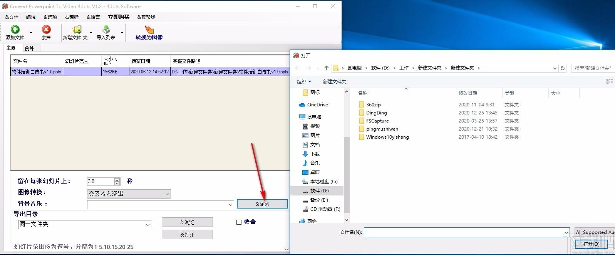Click the 文件名 column header
Screen dimensions: 615x255
click(x=37, y=61)
